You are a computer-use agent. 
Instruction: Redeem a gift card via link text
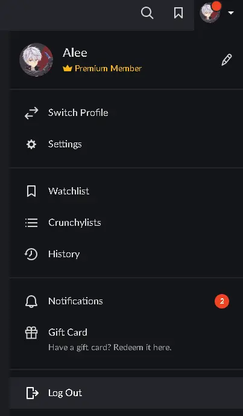point(110,347)
